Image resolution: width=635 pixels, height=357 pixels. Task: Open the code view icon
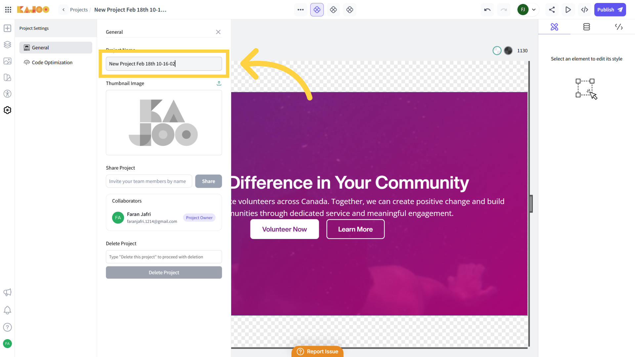[x=584, y=10]
